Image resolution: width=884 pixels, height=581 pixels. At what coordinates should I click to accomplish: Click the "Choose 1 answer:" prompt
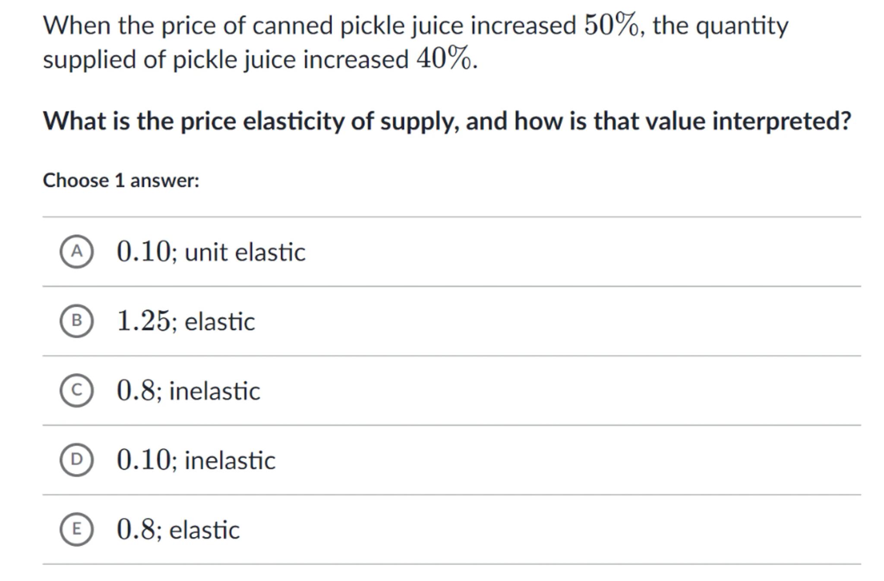tap(121, 181)
